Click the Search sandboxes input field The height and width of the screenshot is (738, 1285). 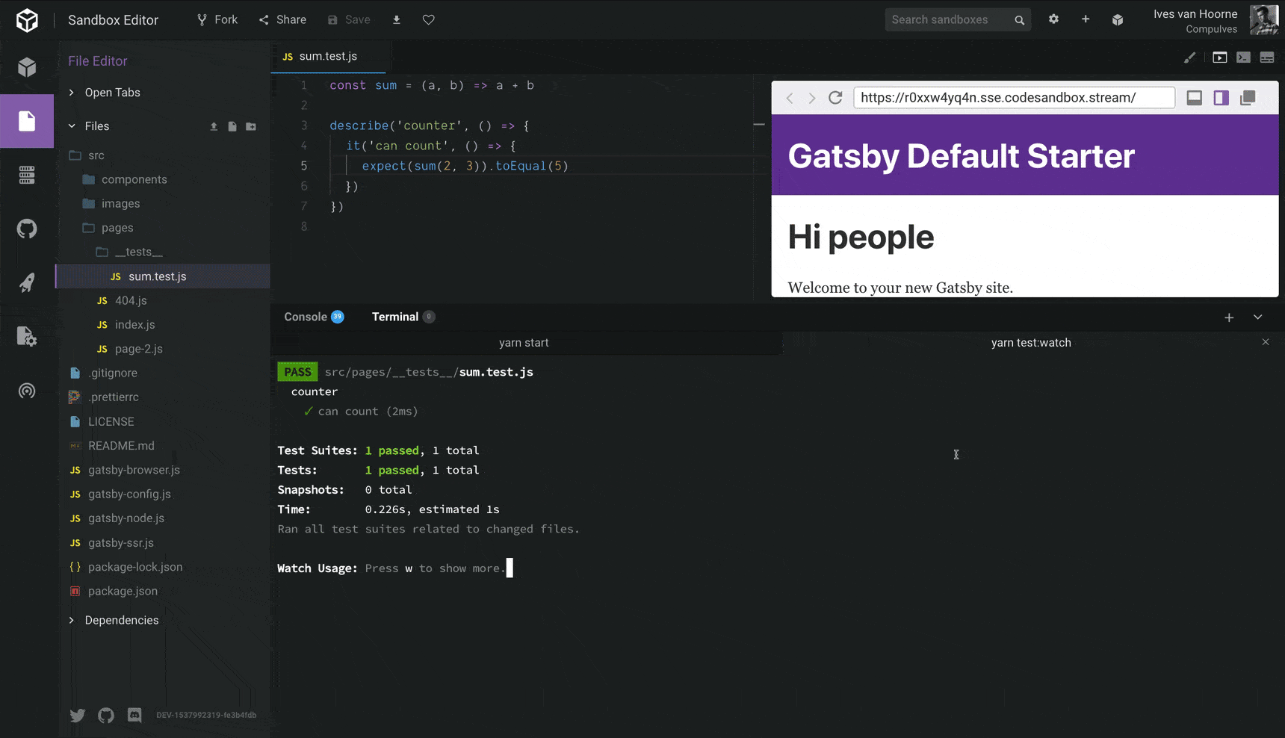[949, 19]
